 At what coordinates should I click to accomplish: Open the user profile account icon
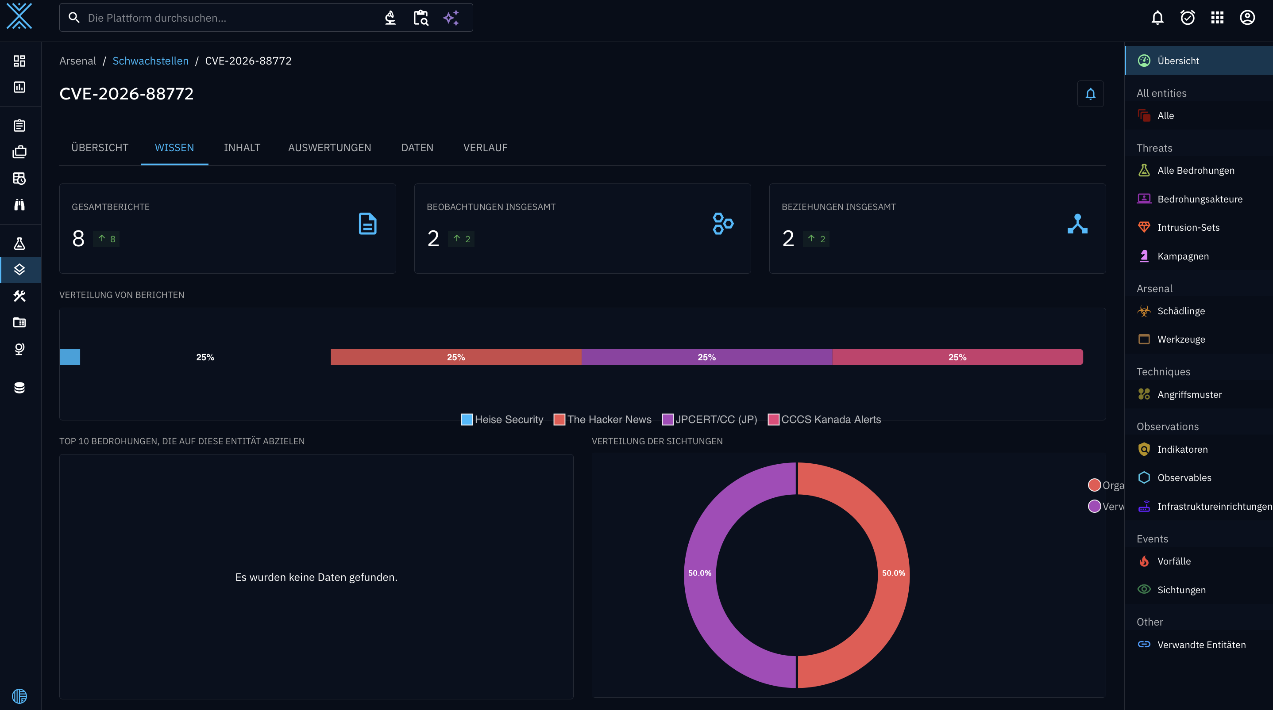point(1247,18)
